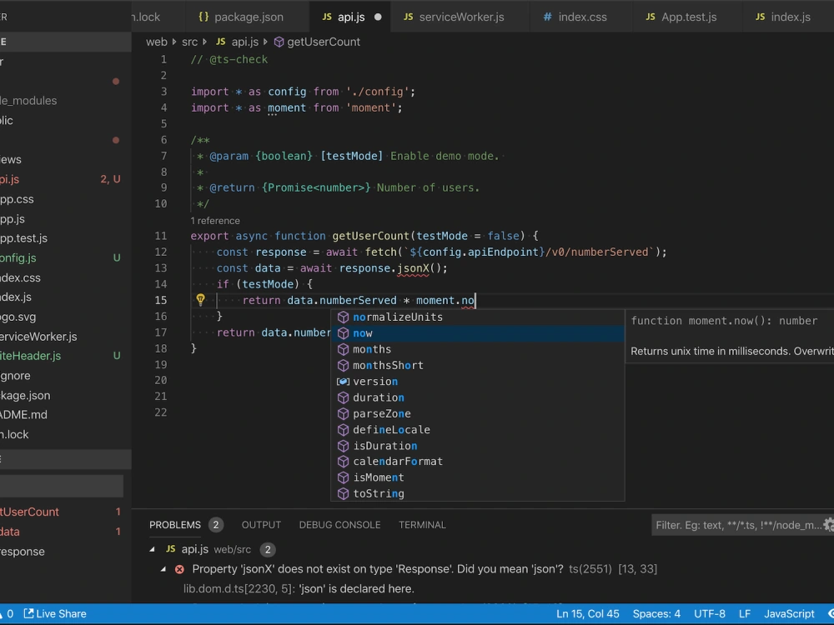Viewport: 834px width, 625px height.
Task: Click the lightbulb quick-fix icon on line 15
Action: click(200, 300)
